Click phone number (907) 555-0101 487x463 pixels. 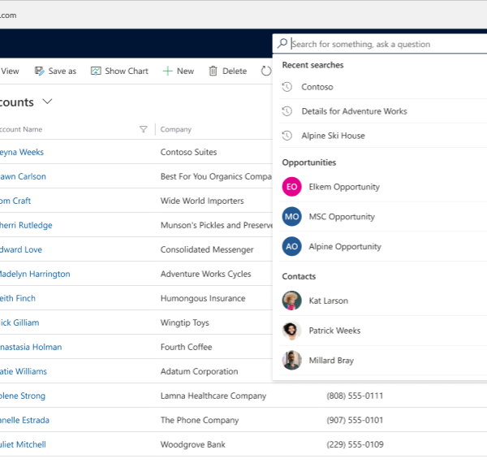pos(355,420)
